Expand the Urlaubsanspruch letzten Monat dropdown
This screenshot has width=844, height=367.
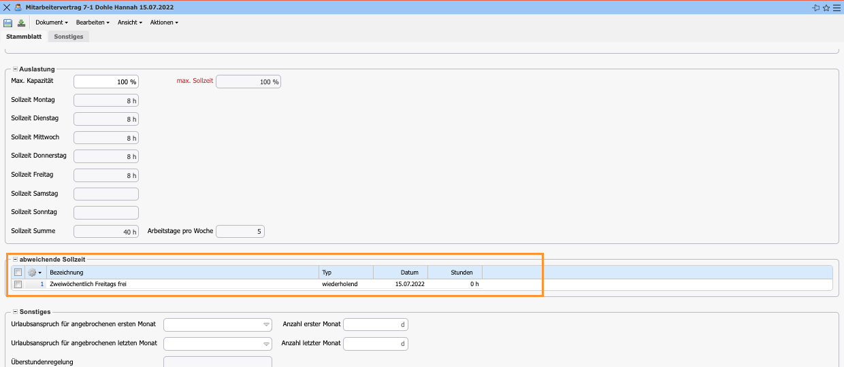point(267,344)
